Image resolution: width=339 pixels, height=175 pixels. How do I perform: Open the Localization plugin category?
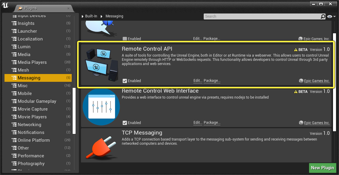[x=38, y=39]
